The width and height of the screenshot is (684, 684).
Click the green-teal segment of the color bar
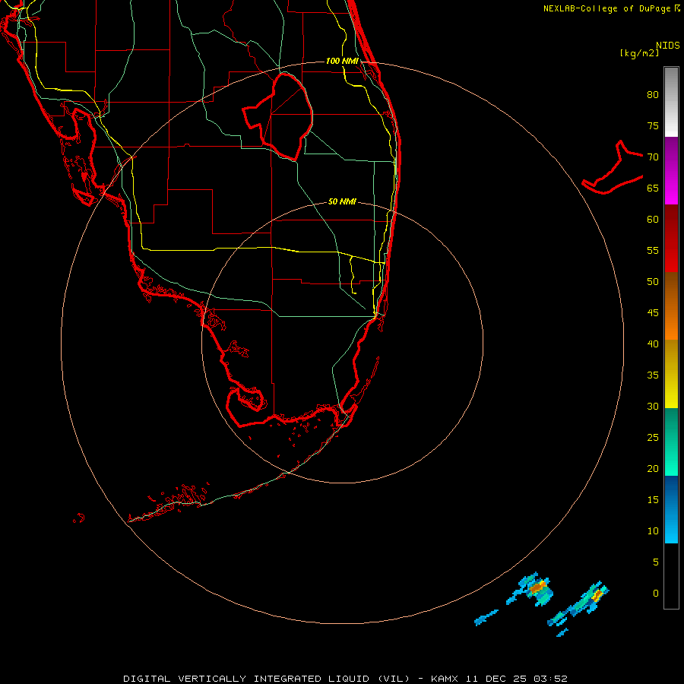tap(671, 442)
